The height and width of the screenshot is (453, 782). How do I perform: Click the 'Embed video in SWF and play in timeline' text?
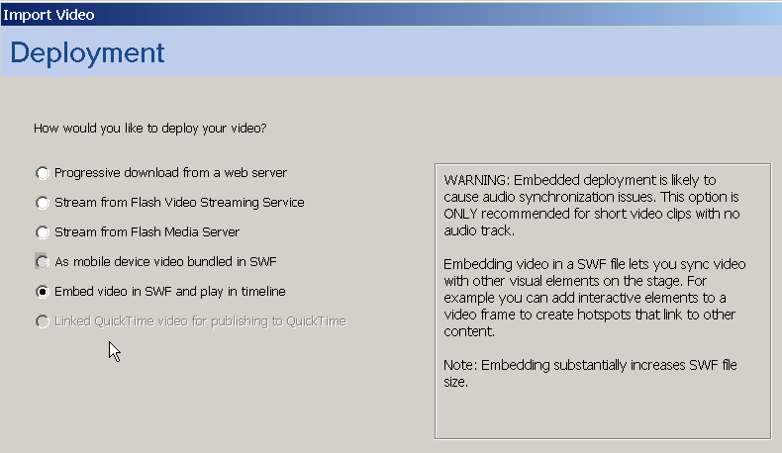pyautogui.click(x=170, y=292)
